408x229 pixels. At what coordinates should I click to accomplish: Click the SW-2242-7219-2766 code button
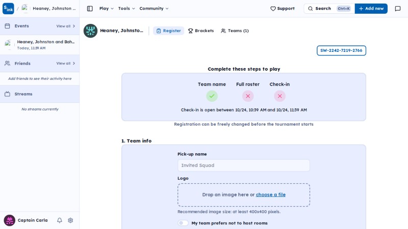click(341, 50)
